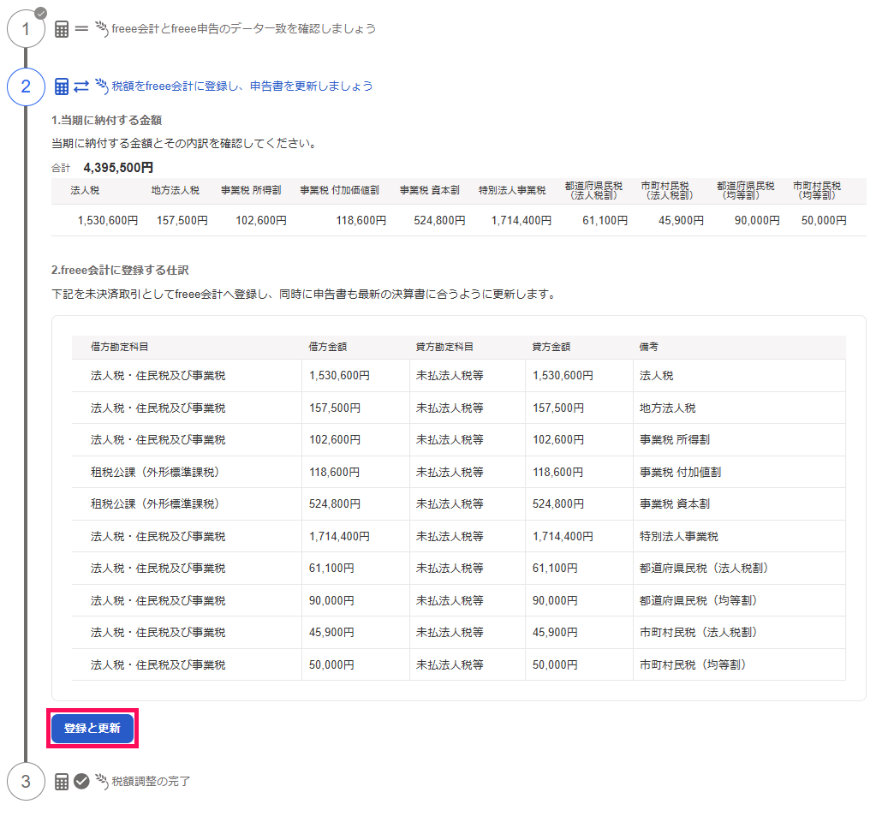
Task: Click the remark 市町村民税(均等割) in the journal table
Action: click(693, 665)
